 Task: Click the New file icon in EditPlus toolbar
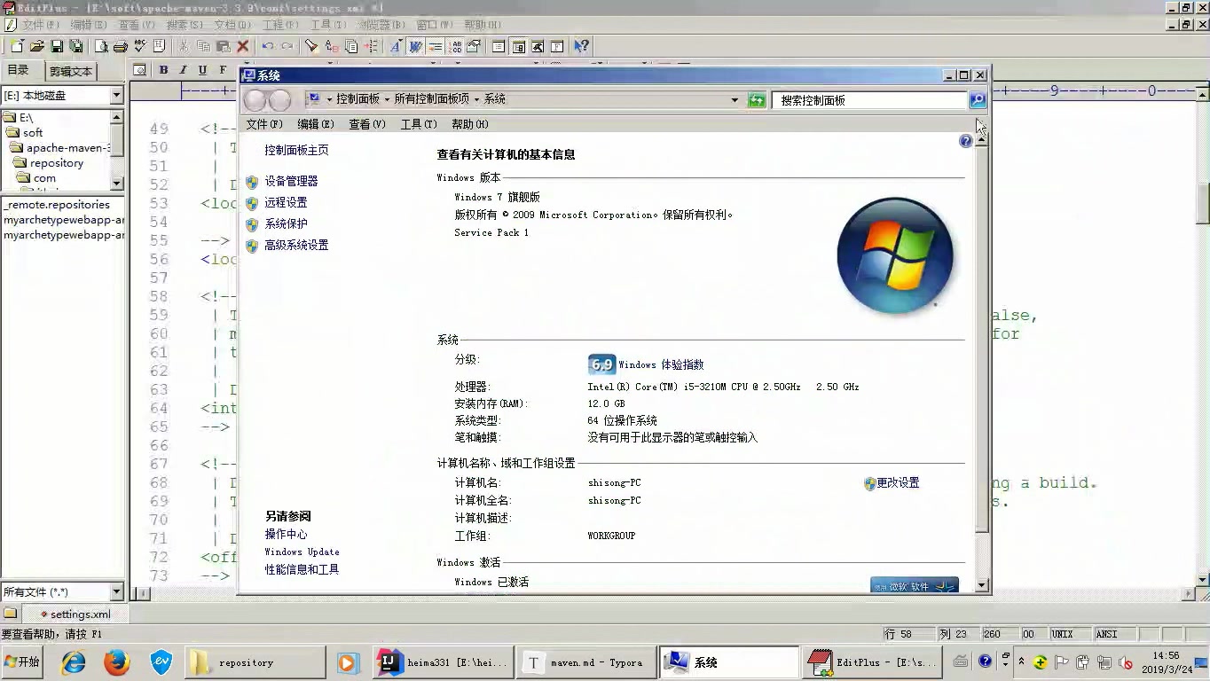coord(17,46)
